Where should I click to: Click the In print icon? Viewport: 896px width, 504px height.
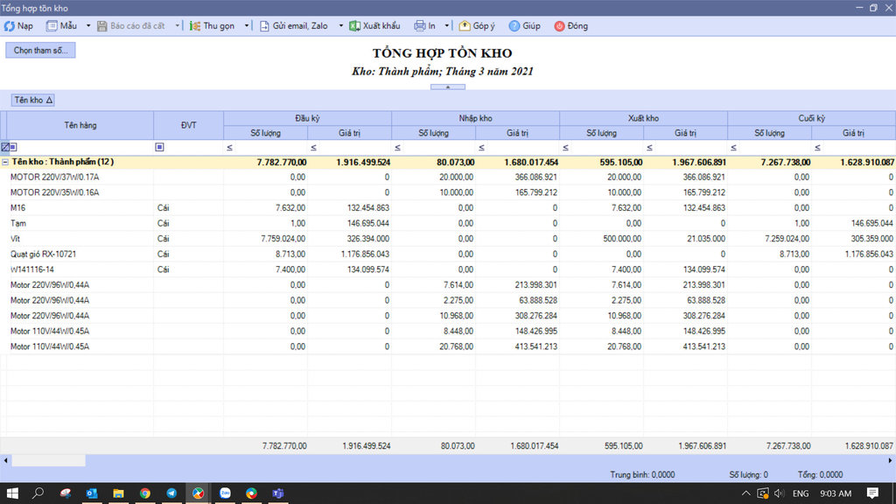click(x=420, y=26)
